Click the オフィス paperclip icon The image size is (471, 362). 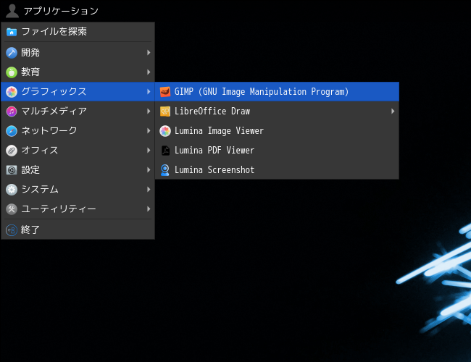12,151
